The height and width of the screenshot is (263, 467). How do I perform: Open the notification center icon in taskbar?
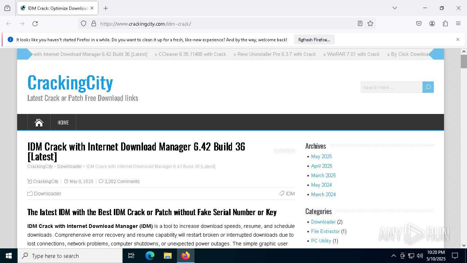(455, 256)
